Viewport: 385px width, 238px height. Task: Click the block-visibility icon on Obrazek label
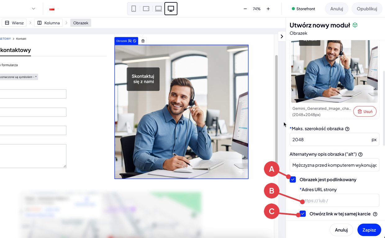point(135,41)
